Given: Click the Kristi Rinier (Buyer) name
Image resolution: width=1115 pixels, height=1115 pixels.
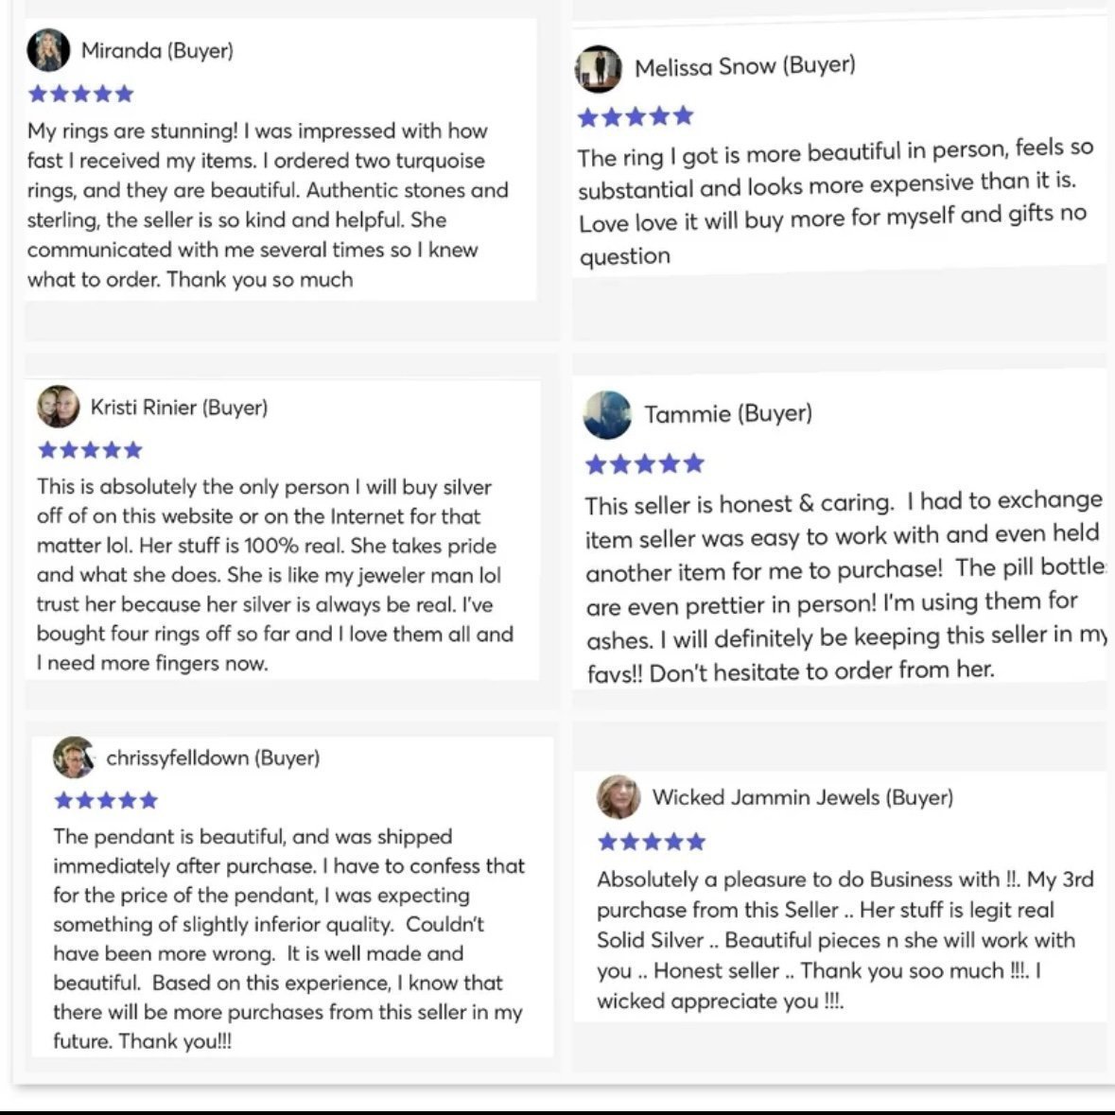Looking at the screenshot, I should (179, 408).
